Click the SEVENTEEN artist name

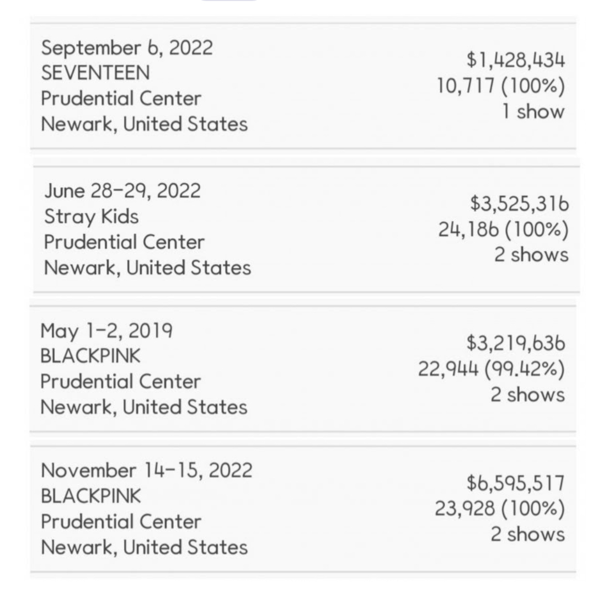[x=95, y=73]
